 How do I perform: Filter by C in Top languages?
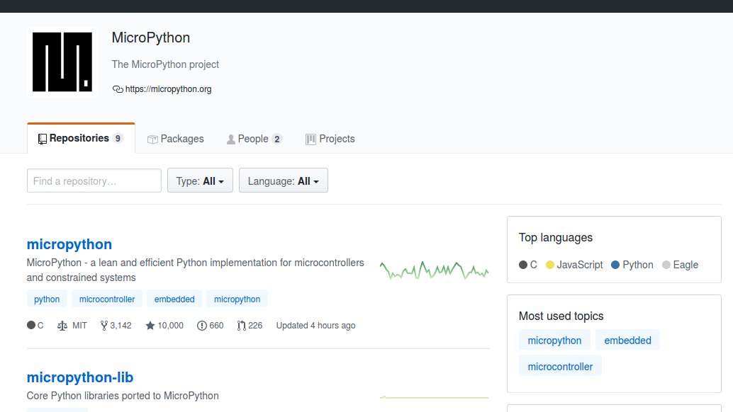click(x=528, y=265)
